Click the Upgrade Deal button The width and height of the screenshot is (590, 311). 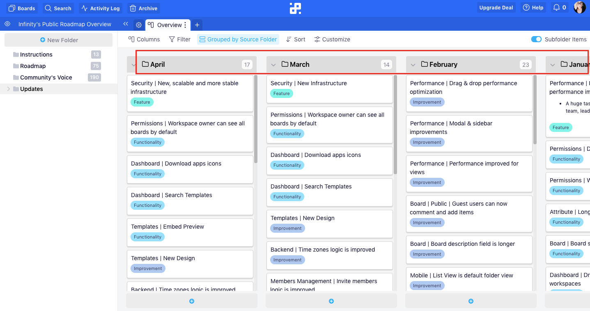496,8
